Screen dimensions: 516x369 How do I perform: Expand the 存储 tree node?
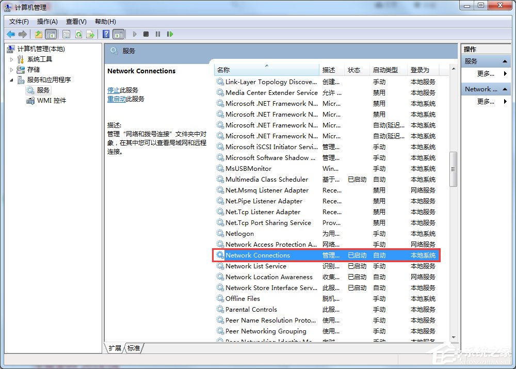pyautogui.click(x=12, y=69)
